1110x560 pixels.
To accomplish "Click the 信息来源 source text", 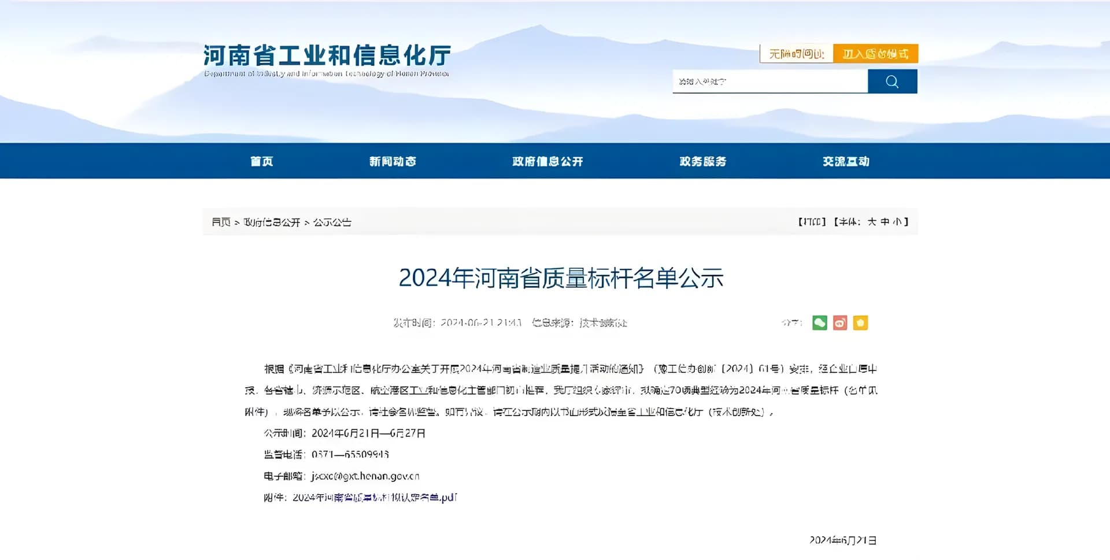I will [x=580, y=322].
